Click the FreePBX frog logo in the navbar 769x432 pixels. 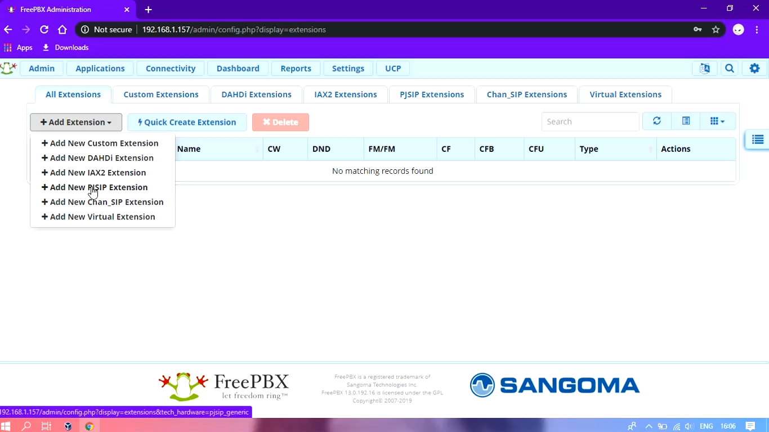(8, 69)
